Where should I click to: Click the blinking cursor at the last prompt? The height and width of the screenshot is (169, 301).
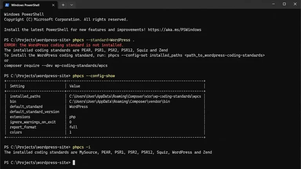point(74,162)
